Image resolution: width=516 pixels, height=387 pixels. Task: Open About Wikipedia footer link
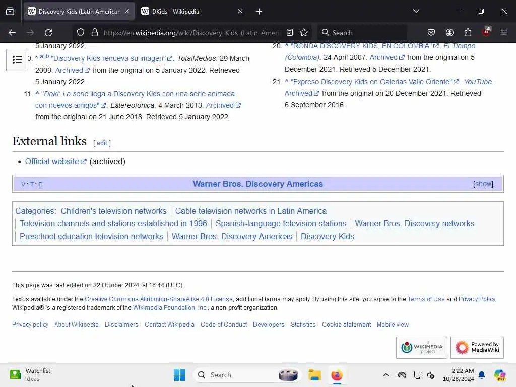click(77, 324)
